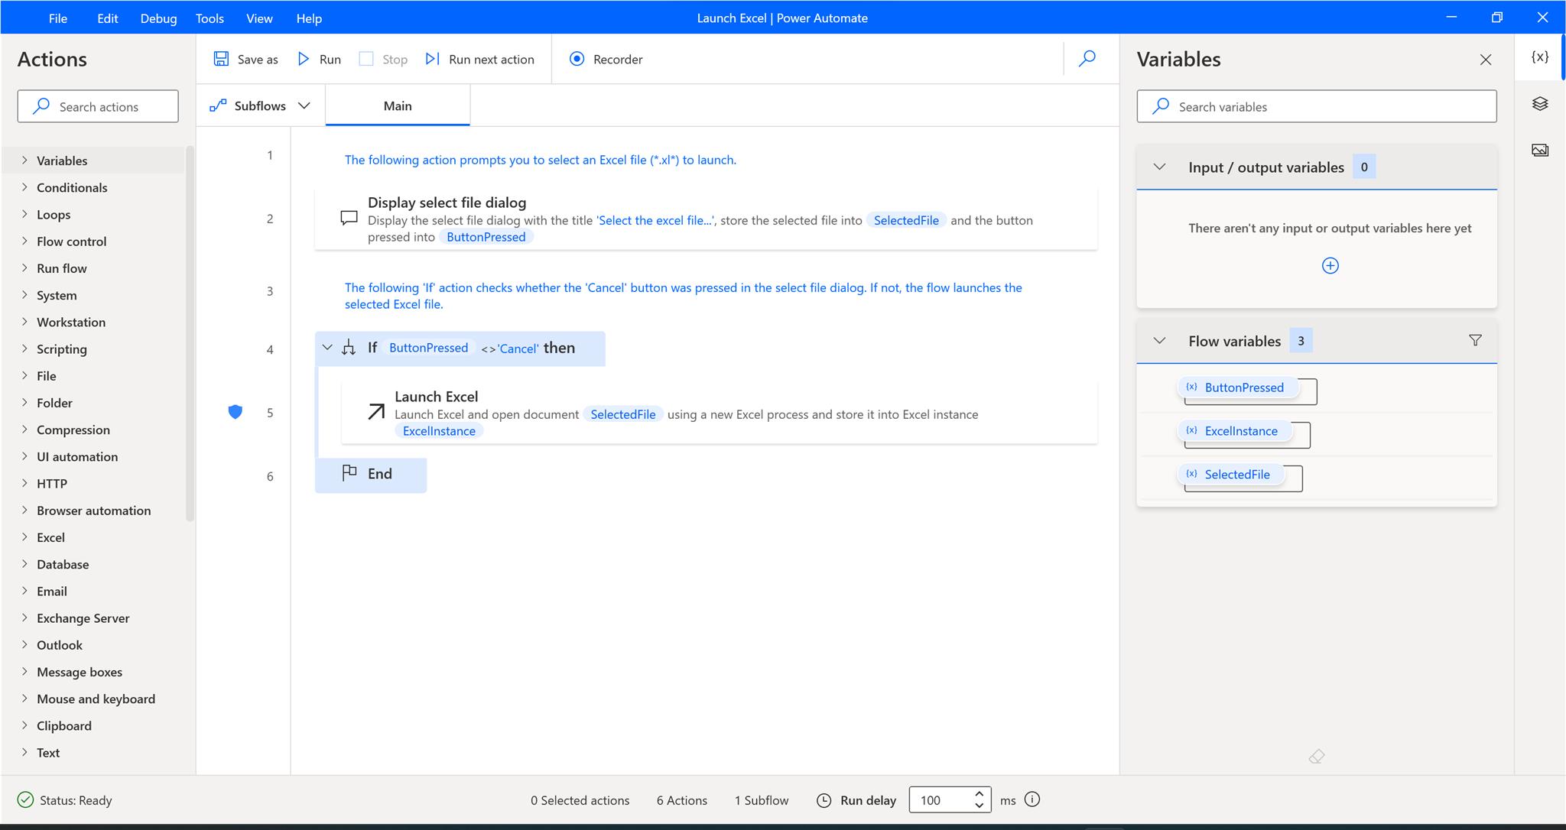Select the Display select file dialog action
Image resolution: width=1566 pixels, height=830 pixels.
click(x=706, y=219)
